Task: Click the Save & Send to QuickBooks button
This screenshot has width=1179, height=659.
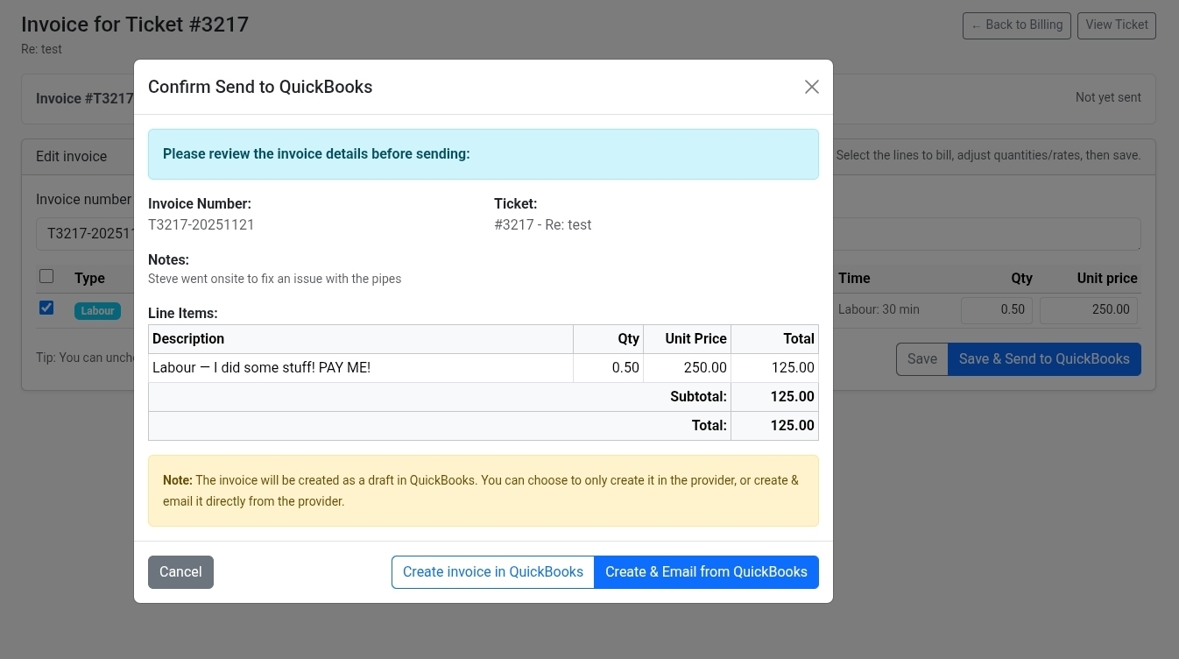Action: [1044, 358]
